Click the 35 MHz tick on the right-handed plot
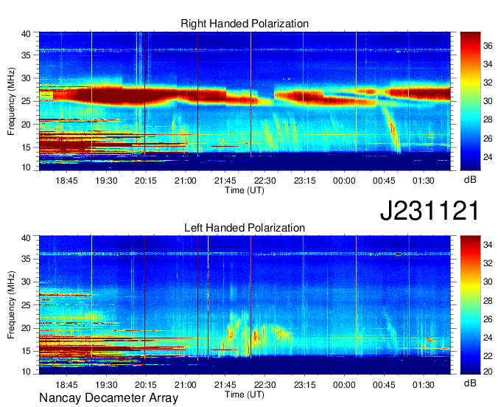 [26, 55]
